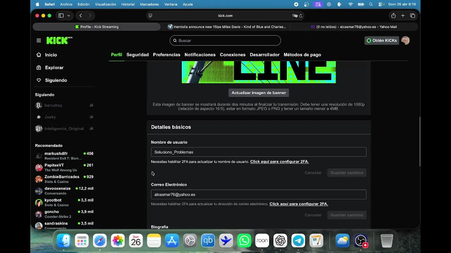451x253 pixels.
Task: Switch to Yahoo Mail browser tab
Action: pyautogui.click(x=354, y=27)
